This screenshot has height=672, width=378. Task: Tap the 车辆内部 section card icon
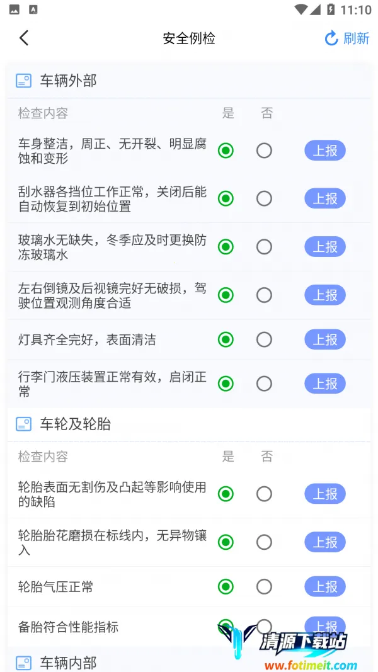pos(23,663)
